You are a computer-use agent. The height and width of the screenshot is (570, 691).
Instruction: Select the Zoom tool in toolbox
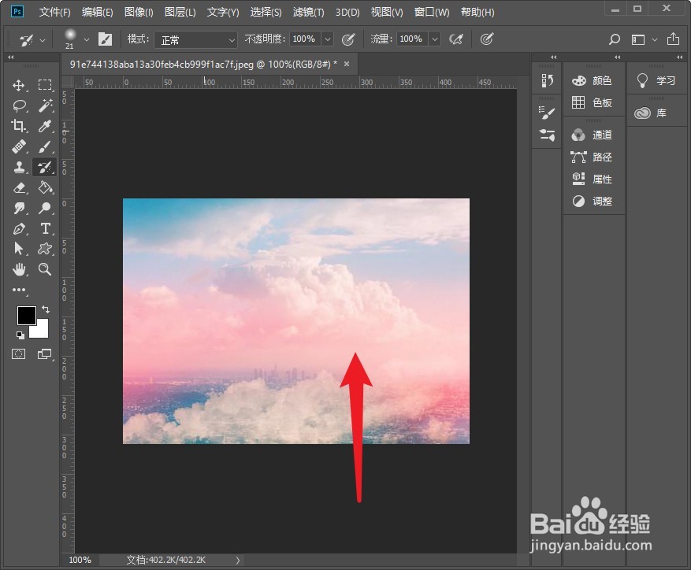pos(44,269)
